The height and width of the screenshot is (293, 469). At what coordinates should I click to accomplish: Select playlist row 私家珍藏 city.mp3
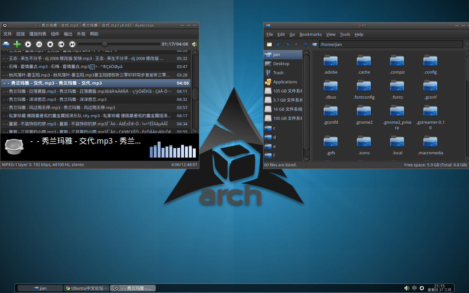pyautogui.click(x=96, y=116)
